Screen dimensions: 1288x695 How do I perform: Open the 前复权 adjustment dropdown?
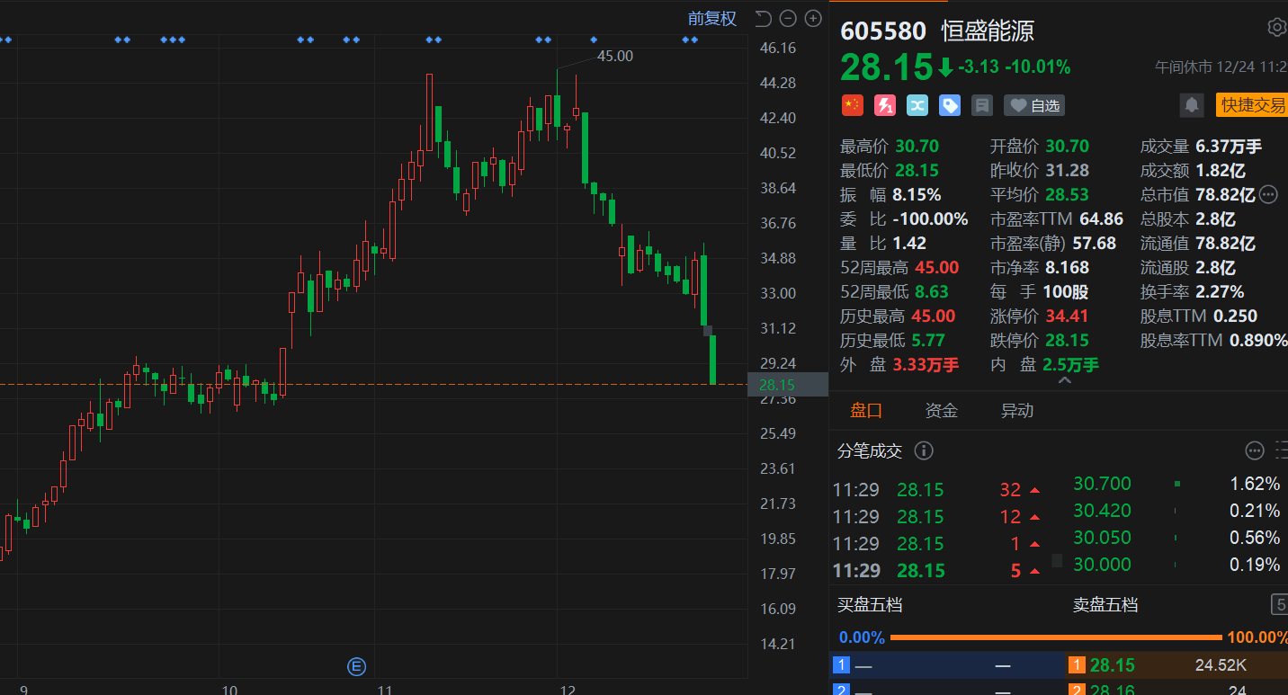[712, 18]
